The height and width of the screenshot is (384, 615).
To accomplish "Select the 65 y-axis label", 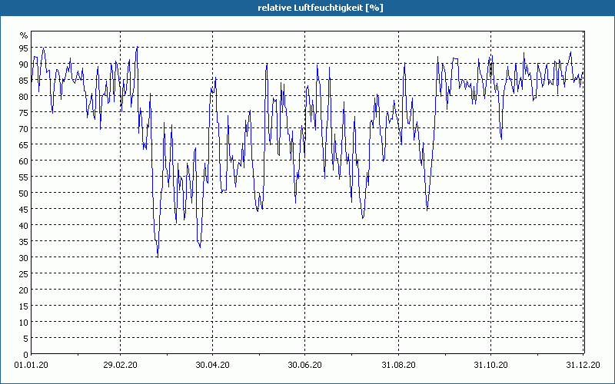I will pos(24,144).
